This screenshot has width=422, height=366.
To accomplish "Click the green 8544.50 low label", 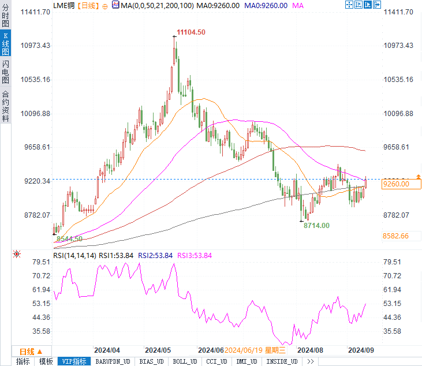I will (x=69, y=238).
